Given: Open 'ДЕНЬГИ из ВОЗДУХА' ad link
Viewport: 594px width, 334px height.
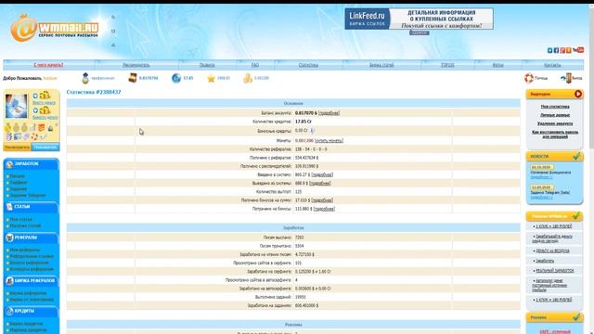Looking at the screenshot, I should [x=552, y=251].
